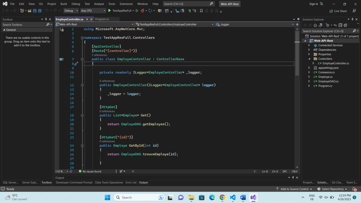Open the Build menu
The width and height of the screenshot is (361, 203).
click(x=63, y=4)
